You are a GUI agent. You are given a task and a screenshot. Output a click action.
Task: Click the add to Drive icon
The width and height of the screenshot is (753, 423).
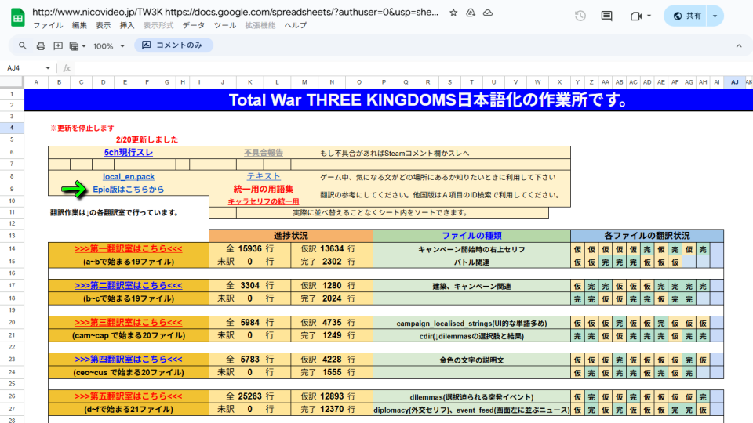click(471, 13)
